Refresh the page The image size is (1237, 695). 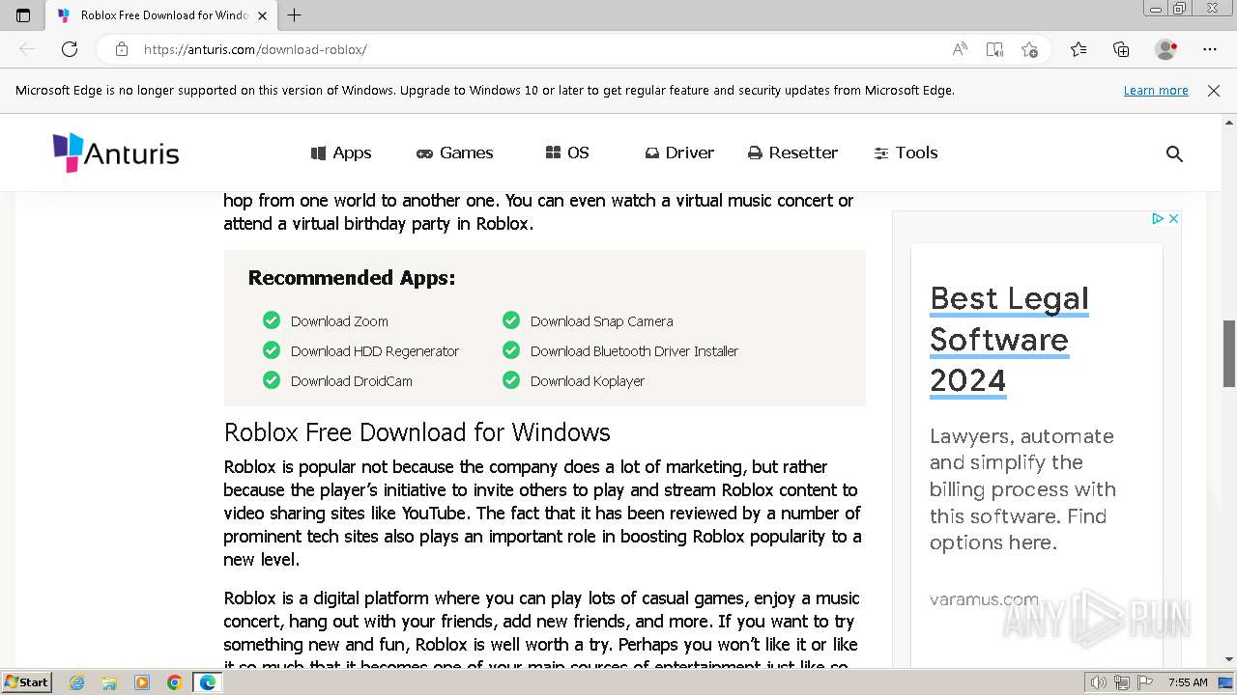70,49
